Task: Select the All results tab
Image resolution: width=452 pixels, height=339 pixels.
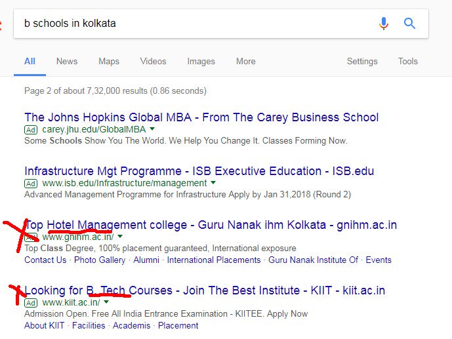Action: coord(30,62)
